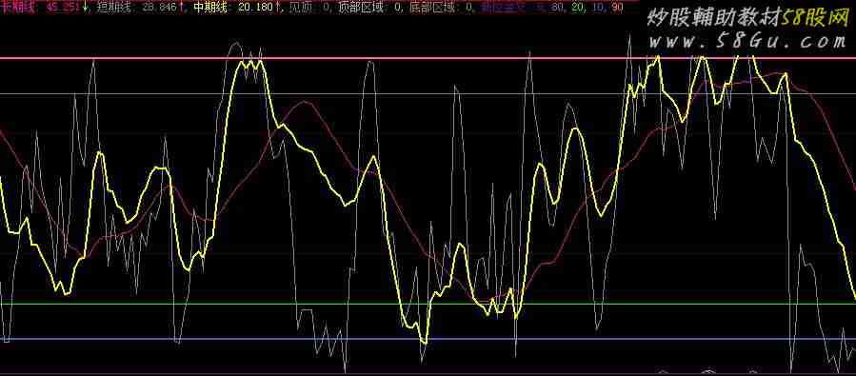856x376 pixels.
Task: Click the red up arrow after 短期线 value
Action: [x=181, y=8]
